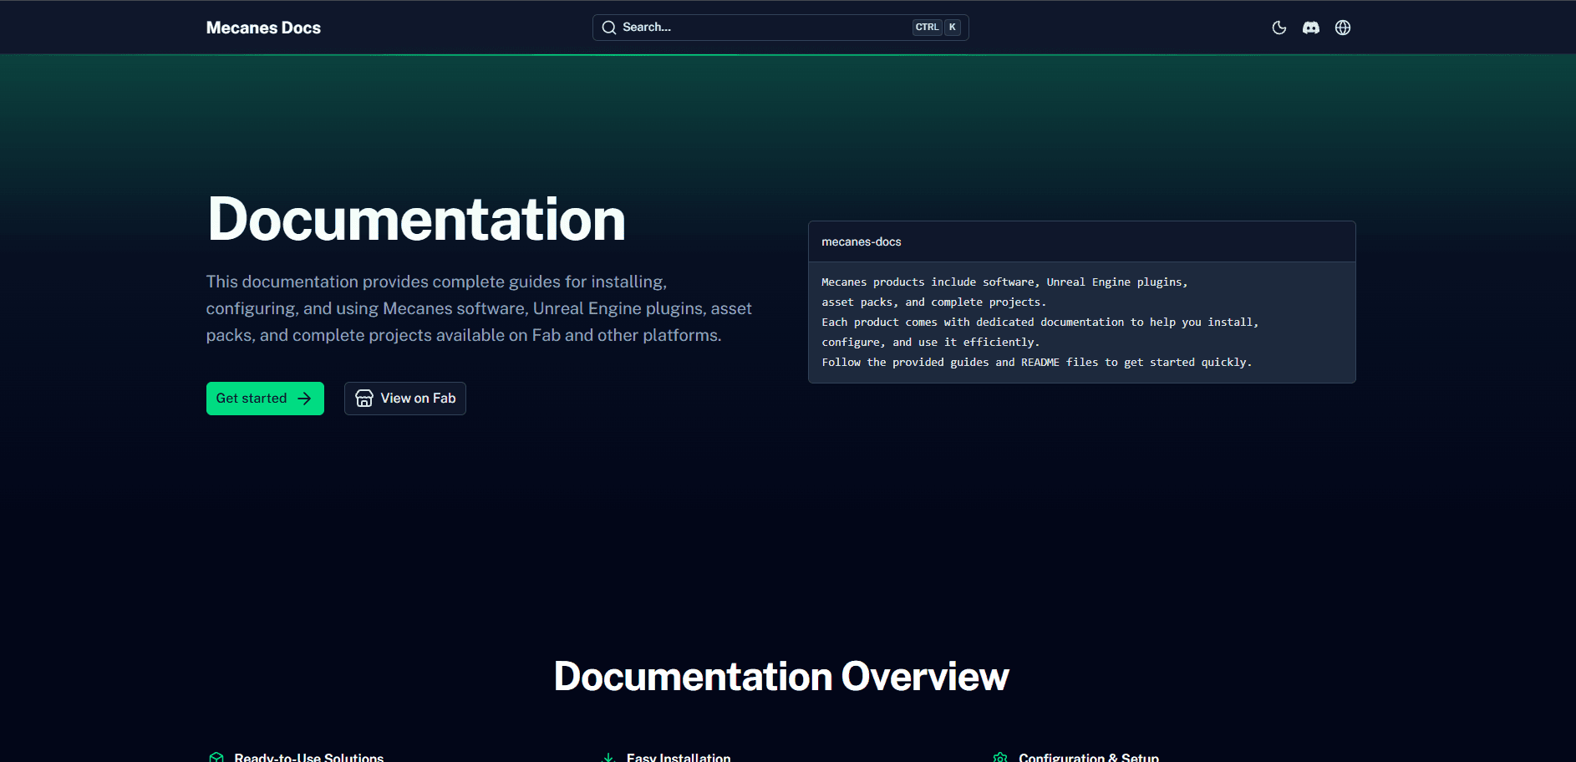This screenshot has width=1576, height=762.
Task: Click the 'This documentation provides' intro paragraph
Action: point(479,308)
